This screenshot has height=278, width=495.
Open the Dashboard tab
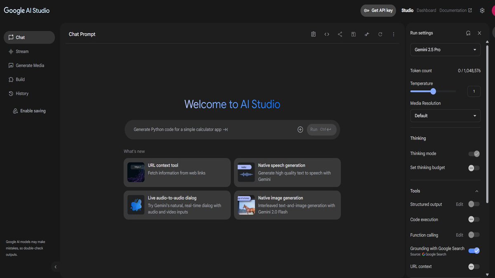pos(426,10)
